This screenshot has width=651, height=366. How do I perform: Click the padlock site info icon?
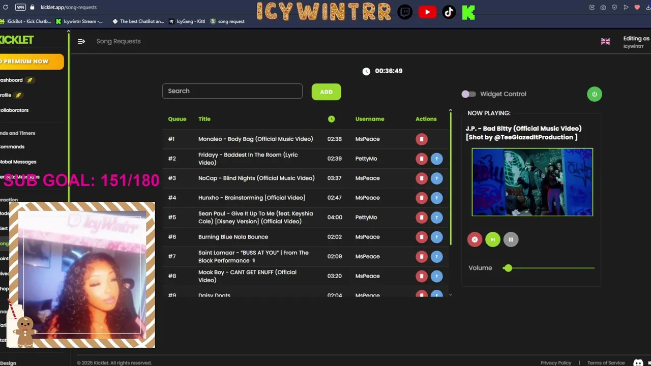click(x=33, y=7)
